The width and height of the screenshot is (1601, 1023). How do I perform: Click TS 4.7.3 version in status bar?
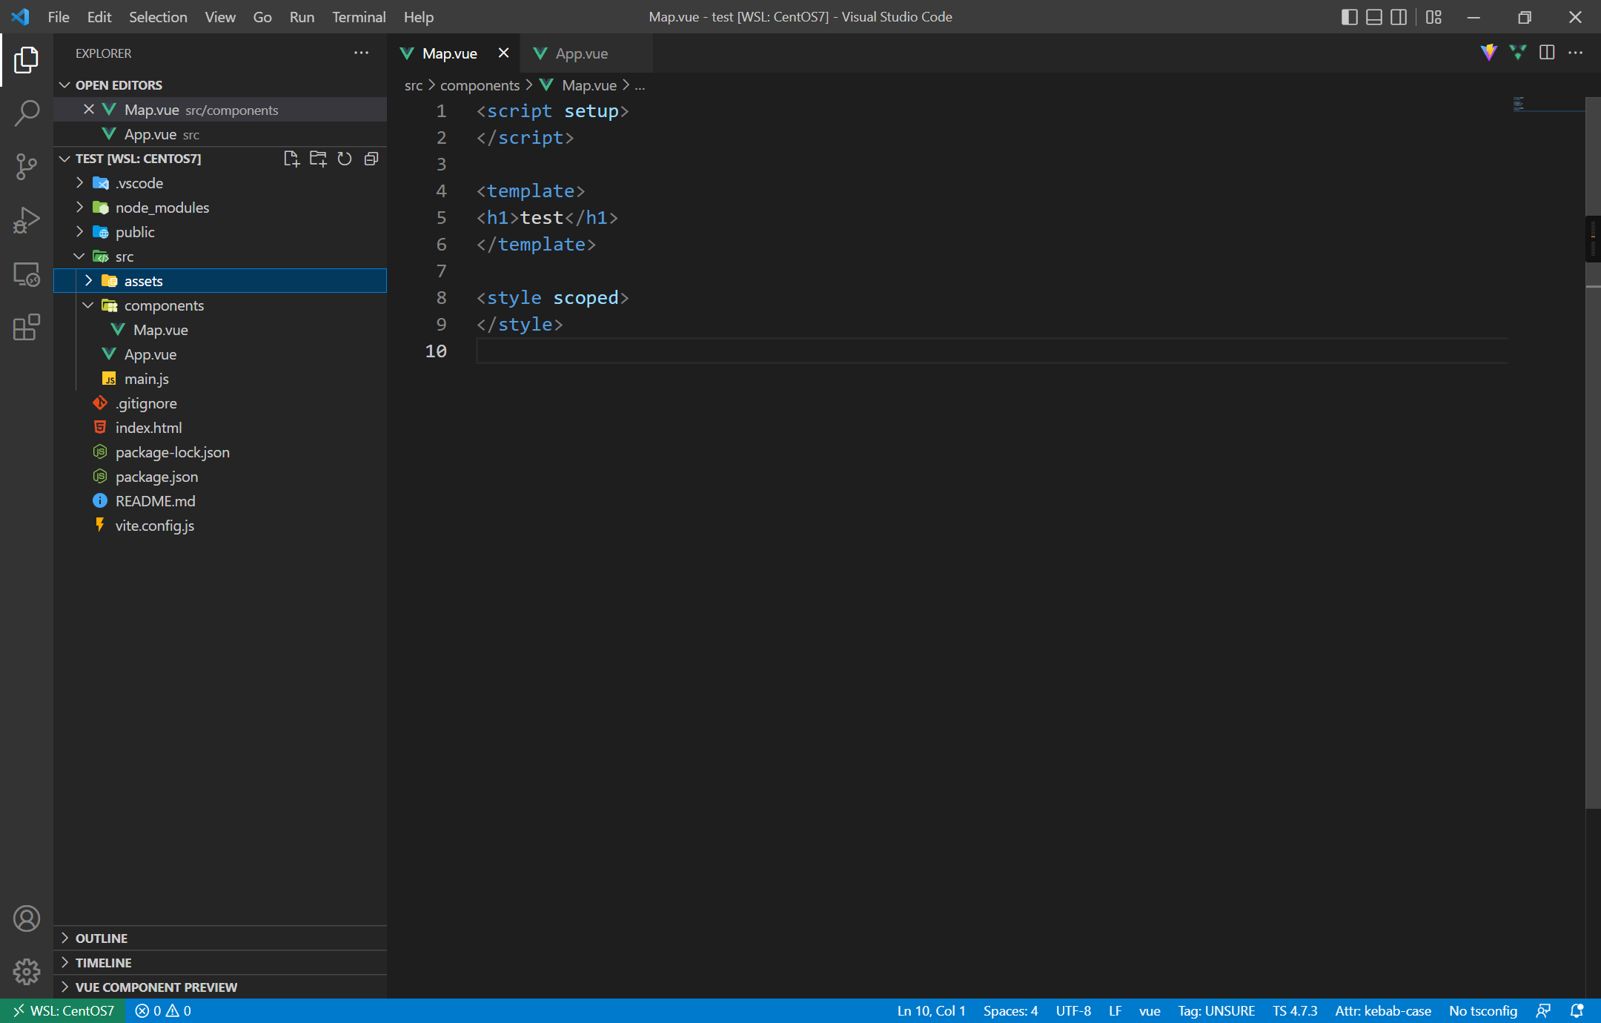(1295, 1010)
